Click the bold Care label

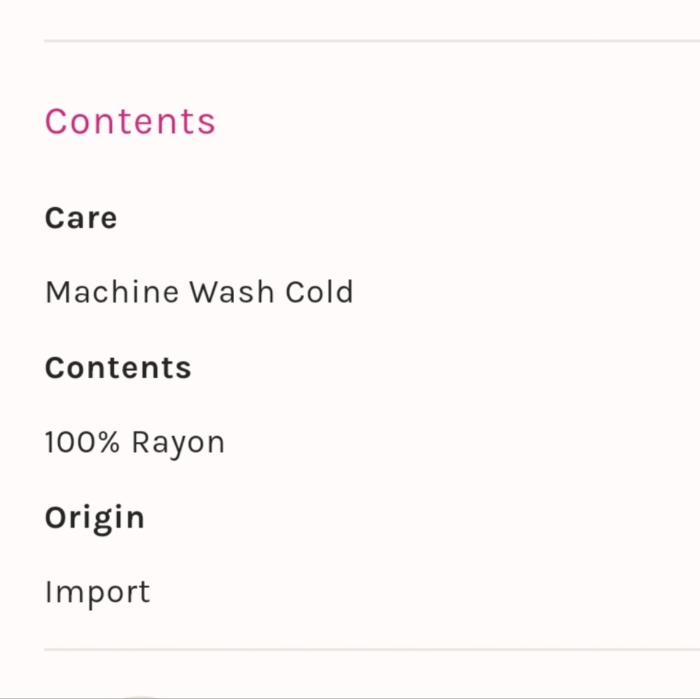tap(80, 218)
